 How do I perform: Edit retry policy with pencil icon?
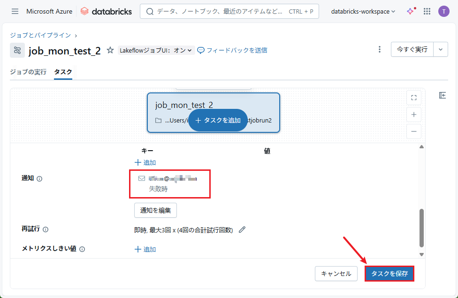(242, 229)
